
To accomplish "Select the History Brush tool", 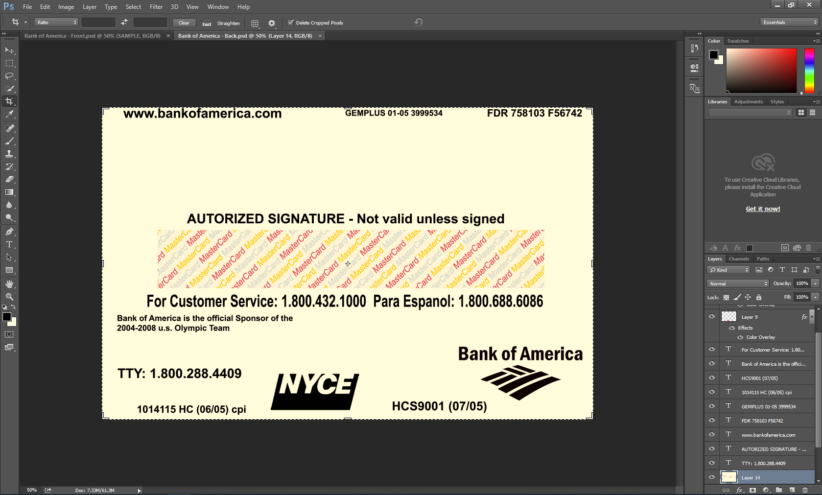I will tap(9, 166).
